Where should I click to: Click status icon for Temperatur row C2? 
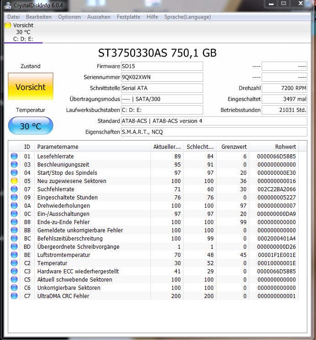tap(14, 263)
